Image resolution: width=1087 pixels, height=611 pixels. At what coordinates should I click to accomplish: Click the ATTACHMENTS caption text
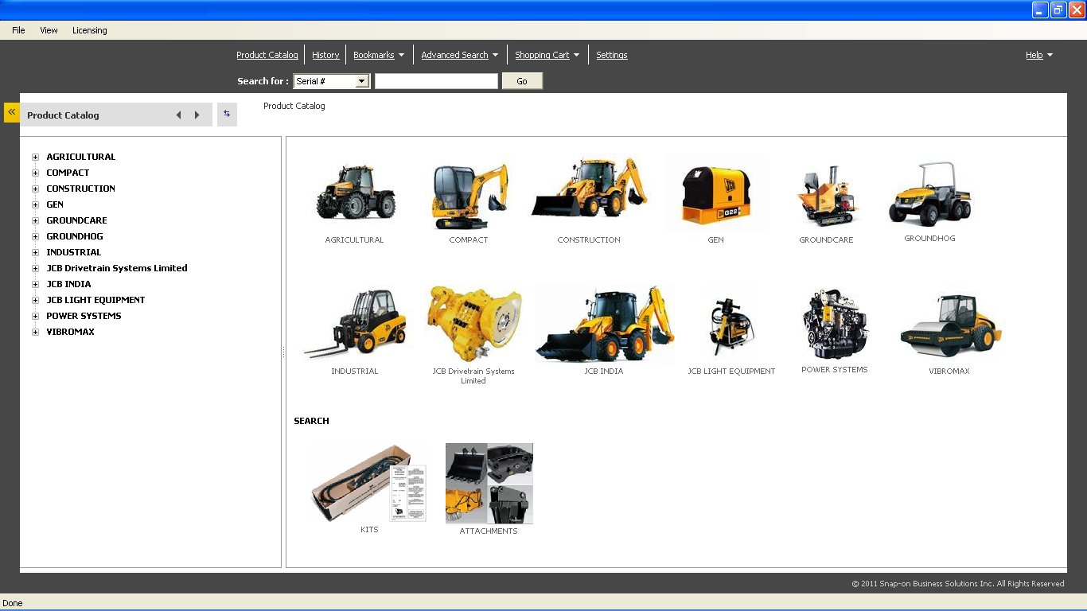tap(489, 531)
